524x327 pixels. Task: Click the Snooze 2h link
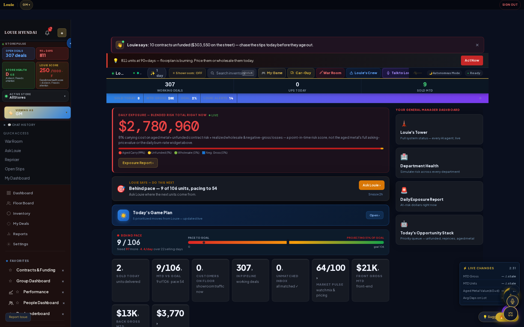(x=376, y=194)
